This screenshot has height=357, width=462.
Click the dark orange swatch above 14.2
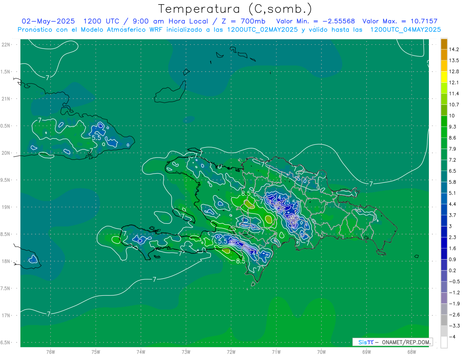point(444,44)
